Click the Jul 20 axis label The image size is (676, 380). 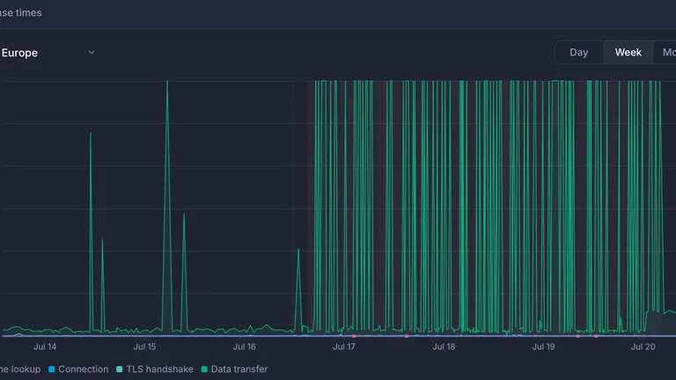(x=643, y=347)
